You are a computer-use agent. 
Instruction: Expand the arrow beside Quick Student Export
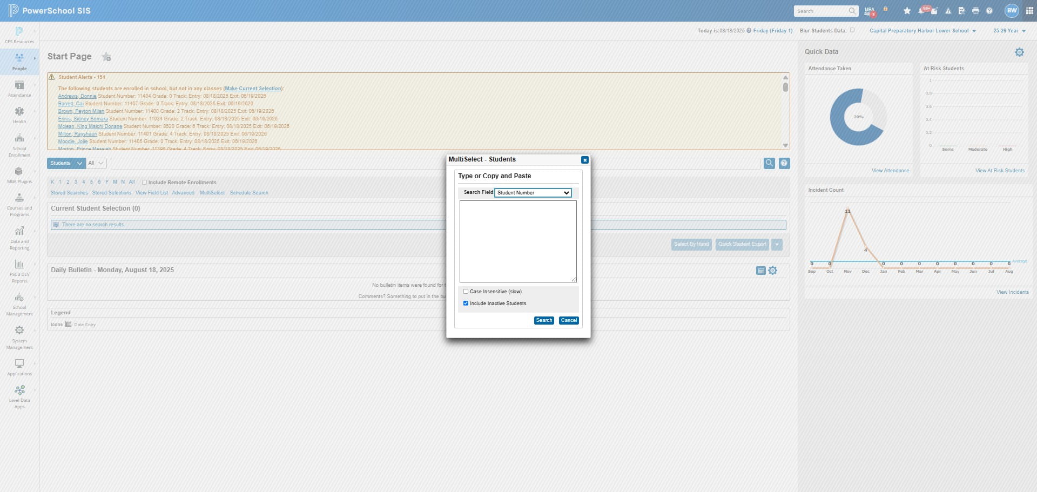tap(777, 244)
